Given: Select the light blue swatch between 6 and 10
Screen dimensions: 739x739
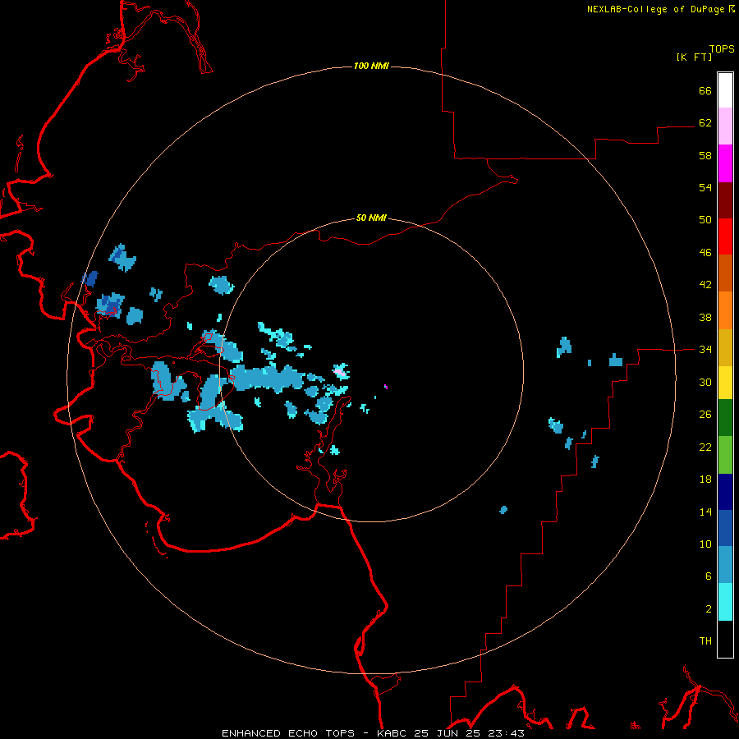Looking at the screenshot, I should tap(725, 565).
